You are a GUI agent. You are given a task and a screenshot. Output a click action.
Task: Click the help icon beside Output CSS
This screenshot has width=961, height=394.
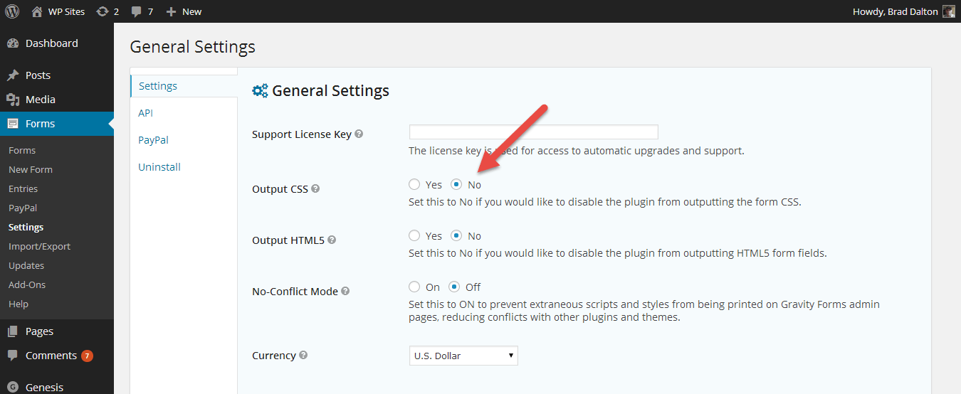(x=315, y=188)
